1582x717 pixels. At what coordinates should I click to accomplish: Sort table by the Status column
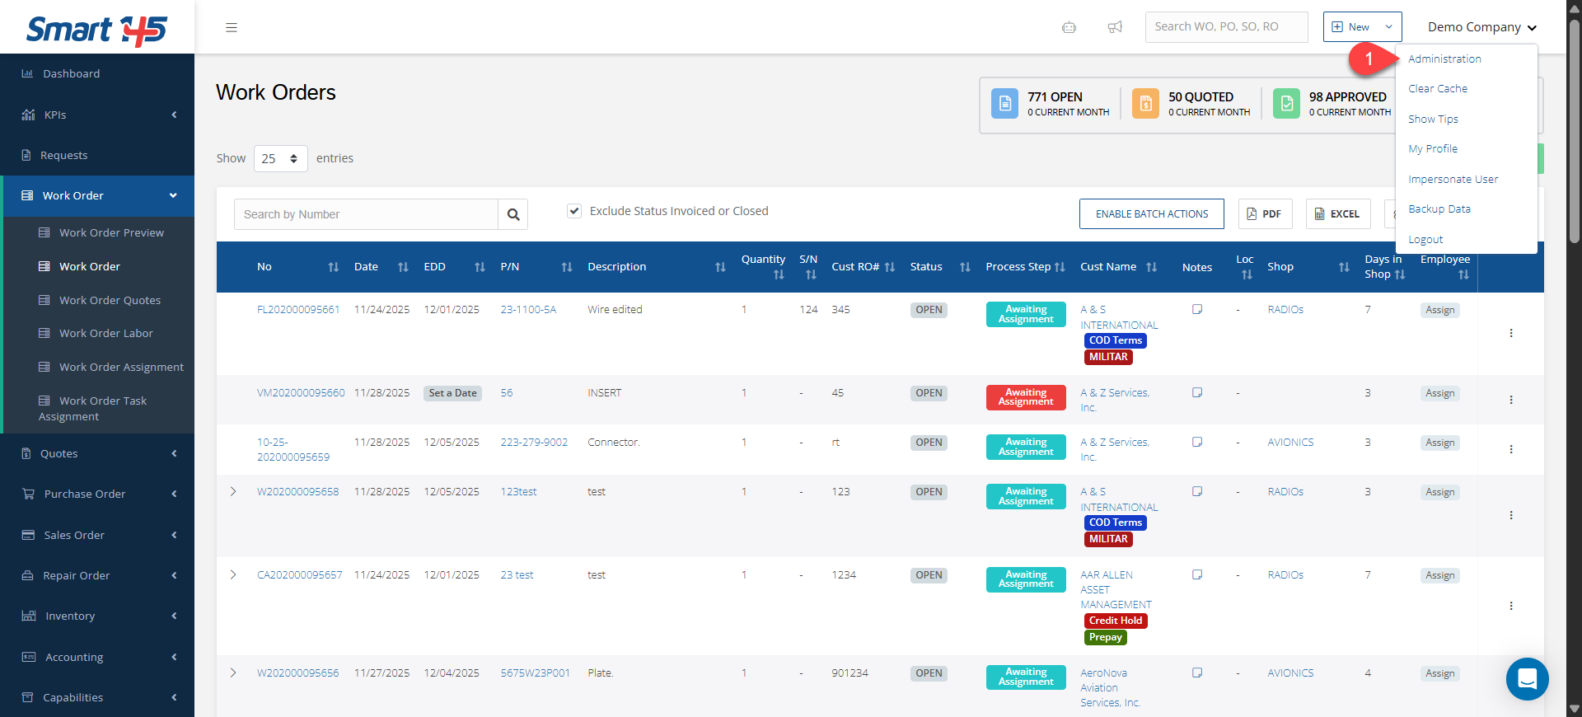point(939,267)
